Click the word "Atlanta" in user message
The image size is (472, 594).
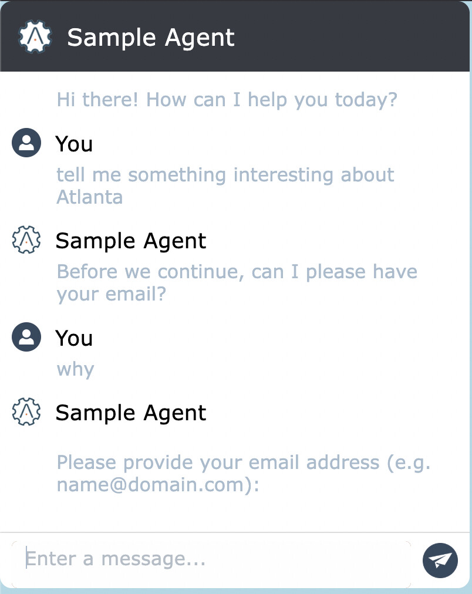pyautogui.click(x=90, y=197)
